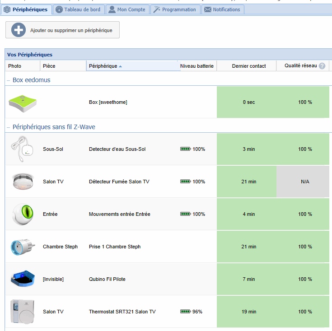The width and height of the screenshot is (332, 331).
Task: Sort by Qualité réseau column header
Action: coord(303,66)
